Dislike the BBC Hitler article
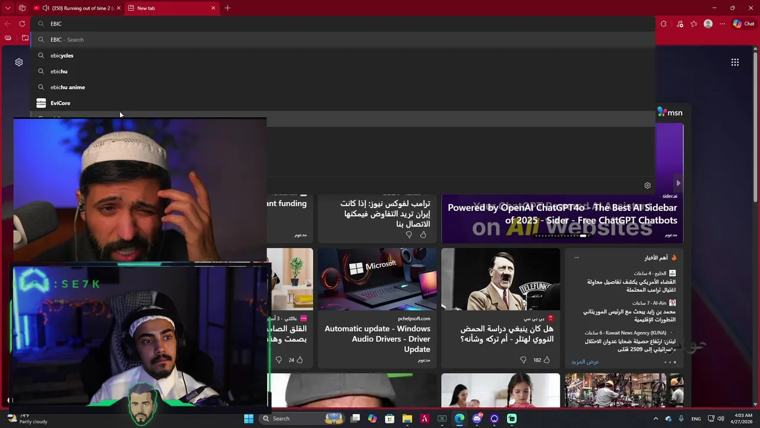 click(523, 360)
